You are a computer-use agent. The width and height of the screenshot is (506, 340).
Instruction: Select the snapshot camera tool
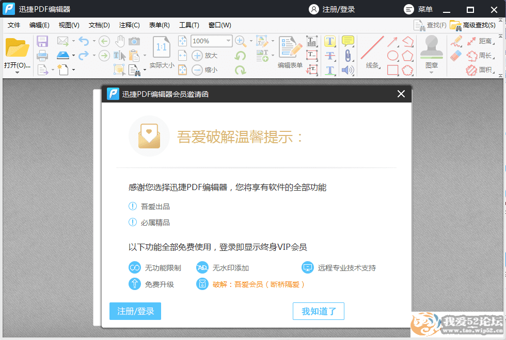coord(134,41)
